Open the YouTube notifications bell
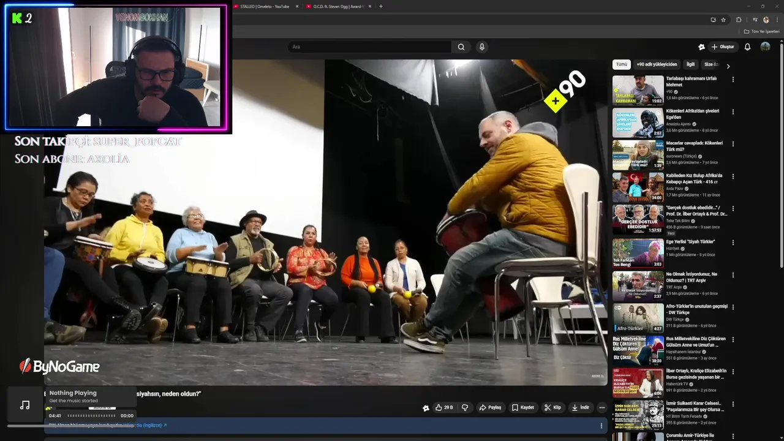The height and width of the screenshot is (441, 784). point(747,47)
